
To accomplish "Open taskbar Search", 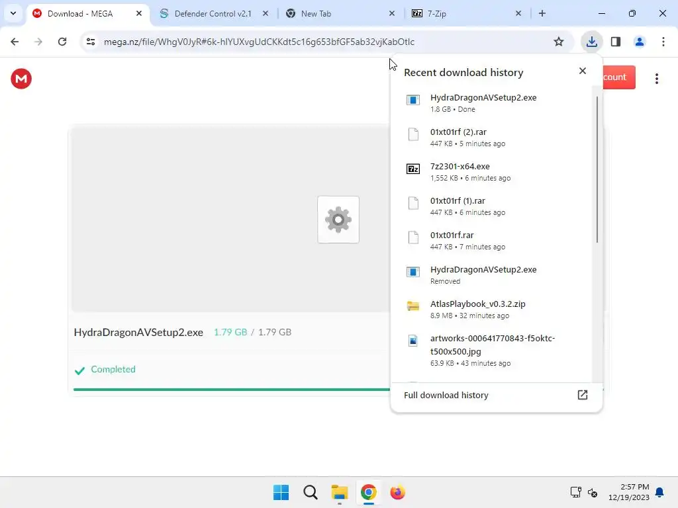I will coord(310,492).
